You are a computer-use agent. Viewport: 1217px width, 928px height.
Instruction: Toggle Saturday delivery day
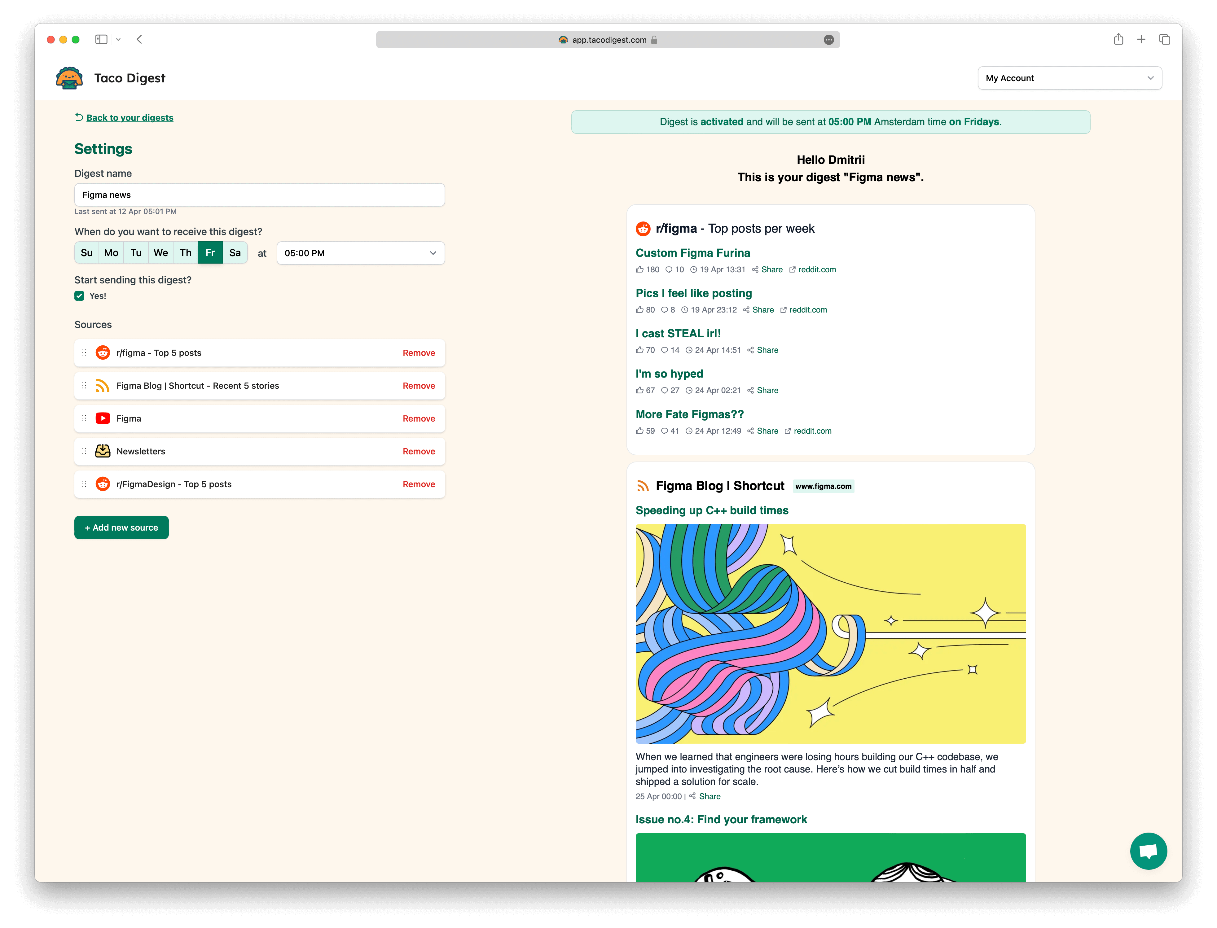point(235,253)
